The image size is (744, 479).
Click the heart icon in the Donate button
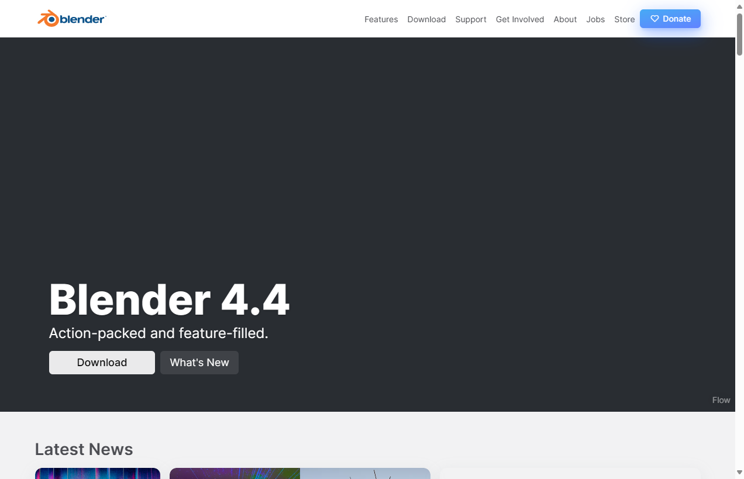coord(654,18)
